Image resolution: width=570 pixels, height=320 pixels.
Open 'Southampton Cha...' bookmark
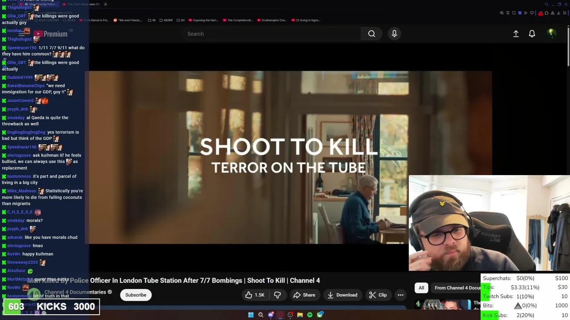pos(272,20)
